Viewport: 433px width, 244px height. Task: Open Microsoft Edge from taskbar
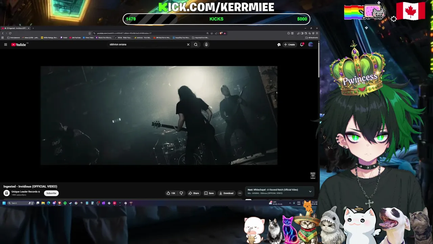pyautogui.click(x=48, y=203)
